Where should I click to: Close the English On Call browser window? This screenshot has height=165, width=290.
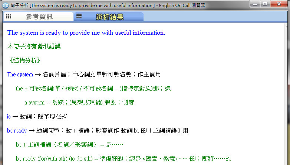point(279,4)
